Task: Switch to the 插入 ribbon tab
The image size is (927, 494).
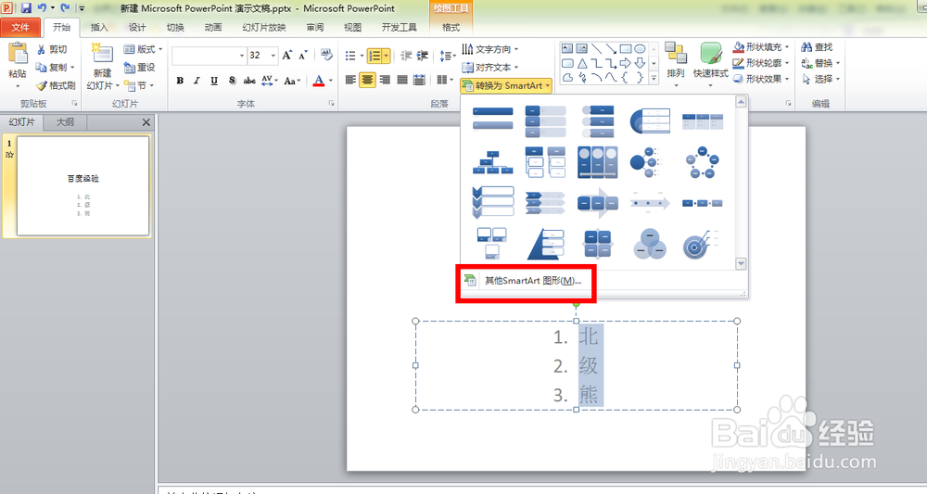Action: pos(99,27)
